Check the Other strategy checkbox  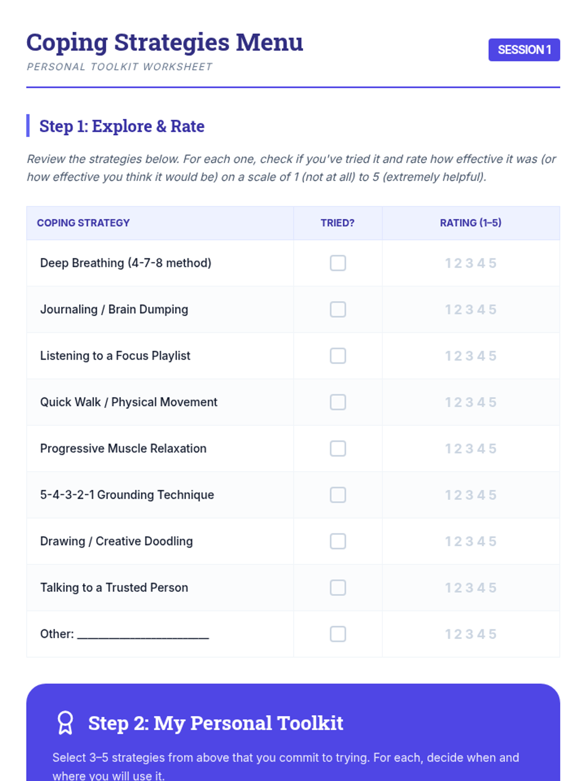[337, 634]
